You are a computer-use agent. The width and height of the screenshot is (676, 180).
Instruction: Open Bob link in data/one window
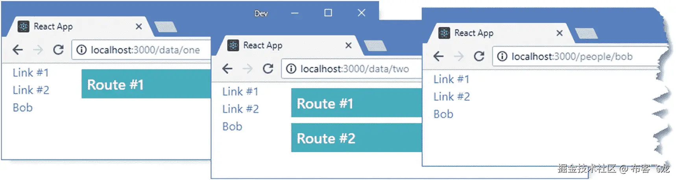[22, 108]
